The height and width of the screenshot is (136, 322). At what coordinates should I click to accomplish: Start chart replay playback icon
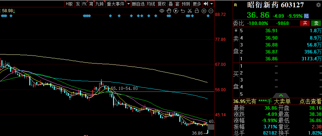point(176,11)
